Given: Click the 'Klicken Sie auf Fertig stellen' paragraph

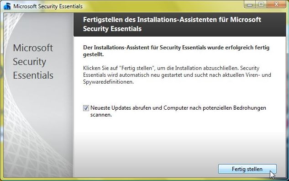Looking at the screenshot, I should (177, 75).
